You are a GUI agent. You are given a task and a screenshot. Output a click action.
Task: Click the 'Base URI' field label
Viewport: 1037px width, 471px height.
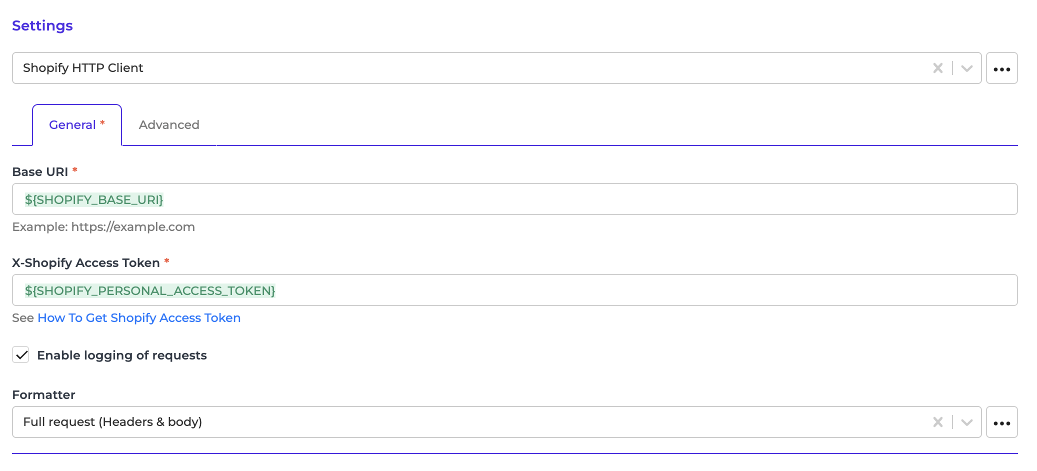(40, 172)
